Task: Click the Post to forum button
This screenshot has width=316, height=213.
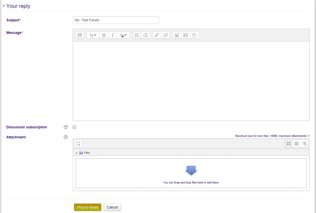Action: (x=88, y=207)
